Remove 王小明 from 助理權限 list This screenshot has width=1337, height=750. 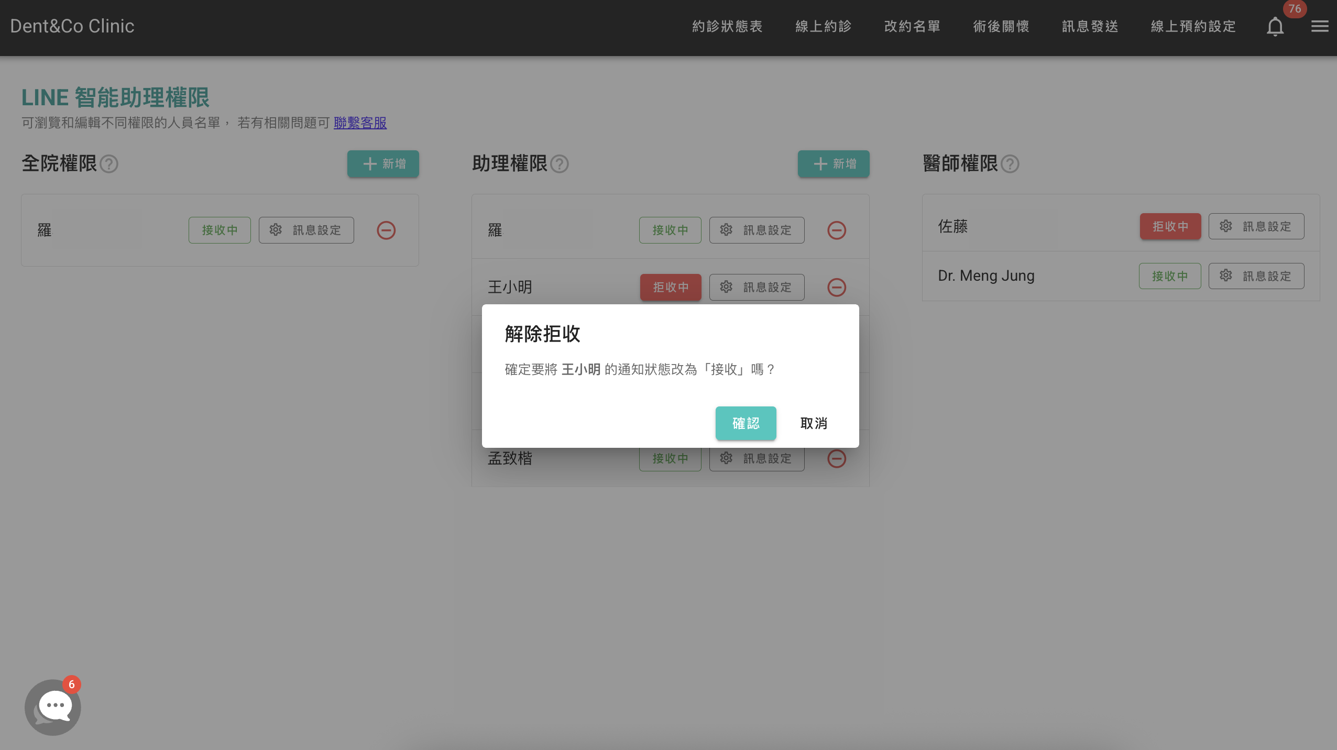(837, 287)
